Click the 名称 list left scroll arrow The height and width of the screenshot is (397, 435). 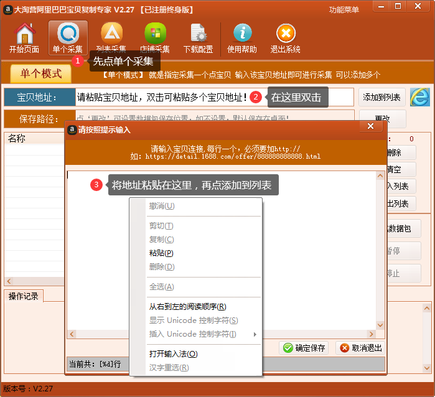coord(9,281)
